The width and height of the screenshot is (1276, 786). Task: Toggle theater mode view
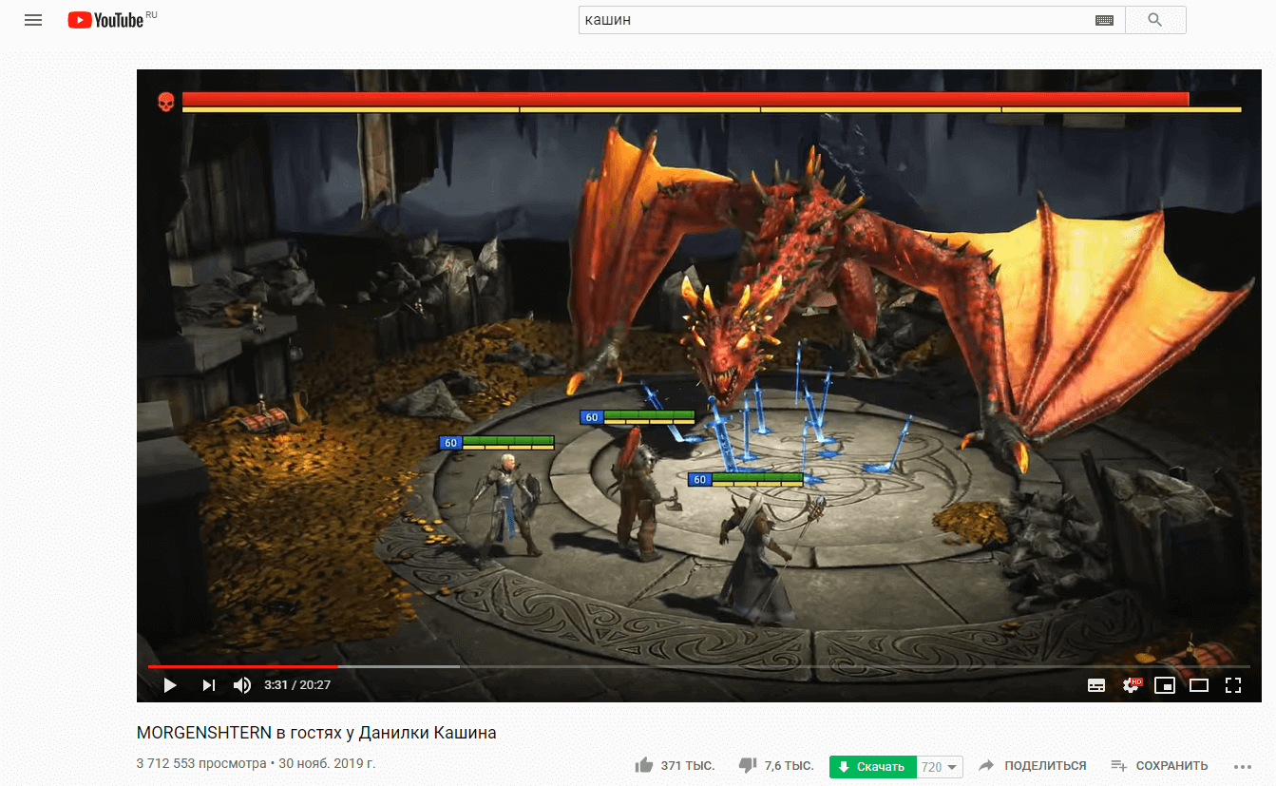[1199, 684]
